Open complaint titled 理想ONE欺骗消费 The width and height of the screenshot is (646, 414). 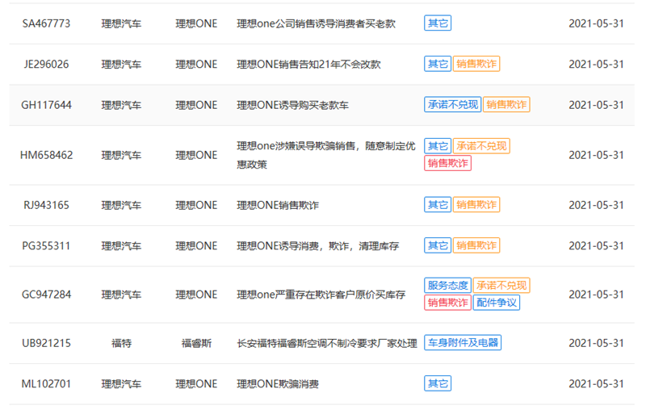pyautogui.click(x=277, y=384)
